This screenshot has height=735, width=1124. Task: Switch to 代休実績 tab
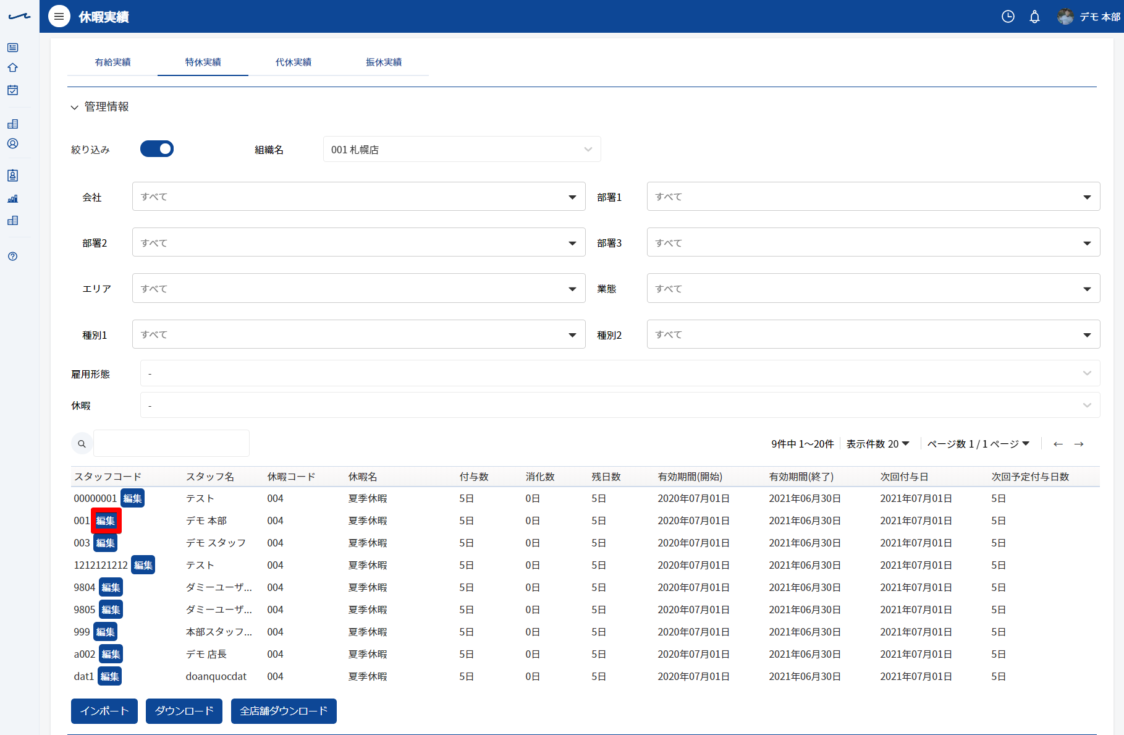pos(293,62)
